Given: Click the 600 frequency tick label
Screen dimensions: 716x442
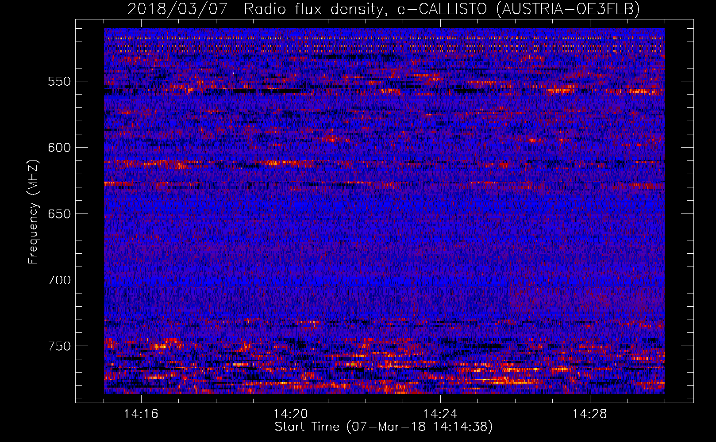Looking at the screenshot, I should 59,148.
